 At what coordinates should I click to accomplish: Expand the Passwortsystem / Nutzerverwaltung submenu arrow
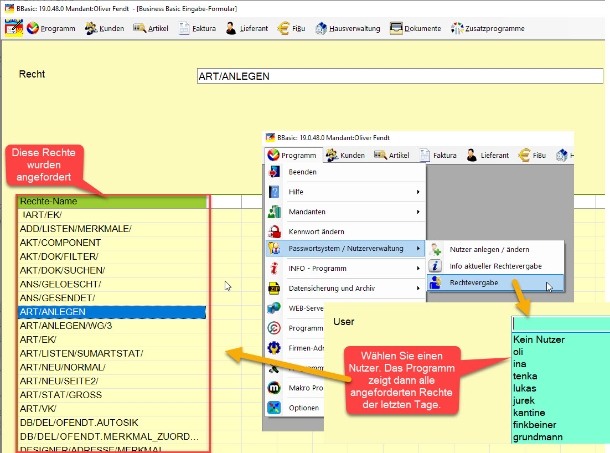[418, 248]
